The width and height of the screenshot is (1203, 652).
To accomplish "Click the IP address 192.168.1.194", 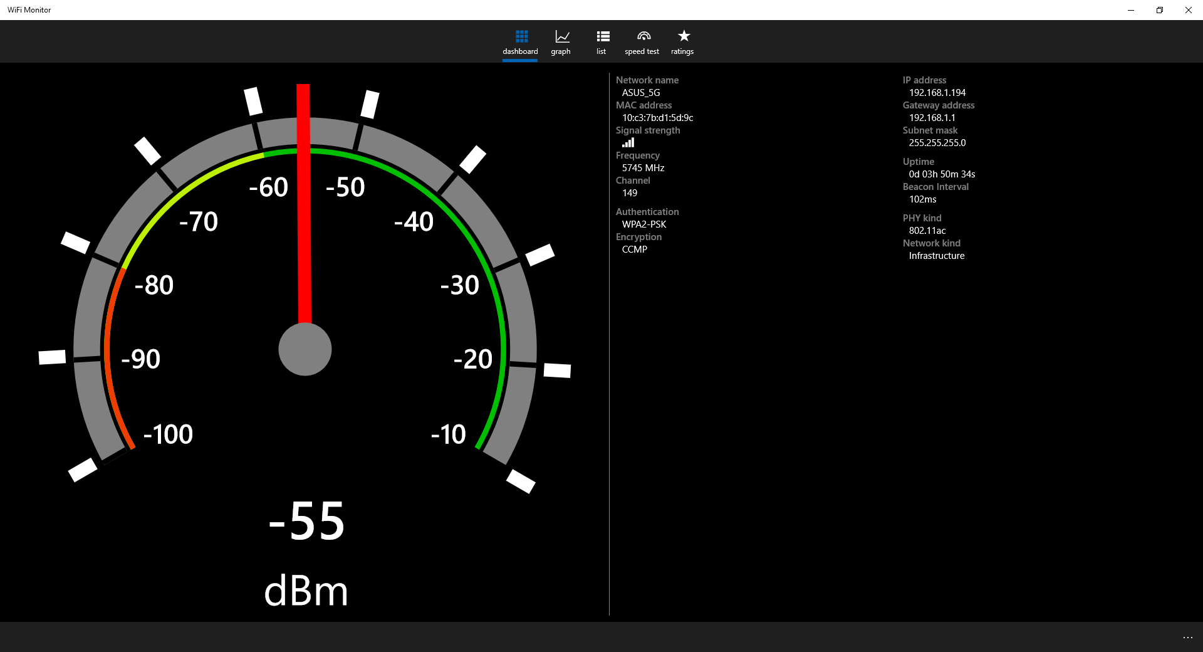I will (937, 92).
